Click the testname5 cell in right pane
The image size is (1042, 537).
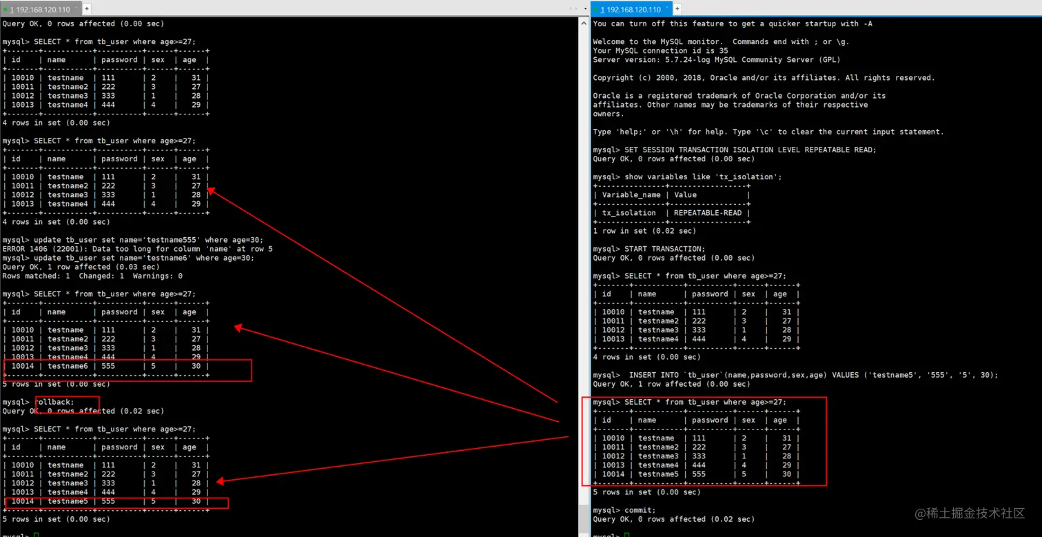[658, 474]
